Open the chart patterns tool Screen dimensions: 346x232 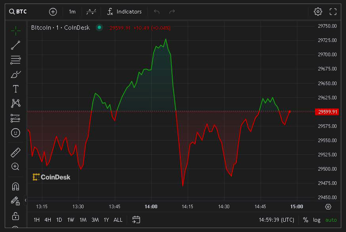(15, 103)
